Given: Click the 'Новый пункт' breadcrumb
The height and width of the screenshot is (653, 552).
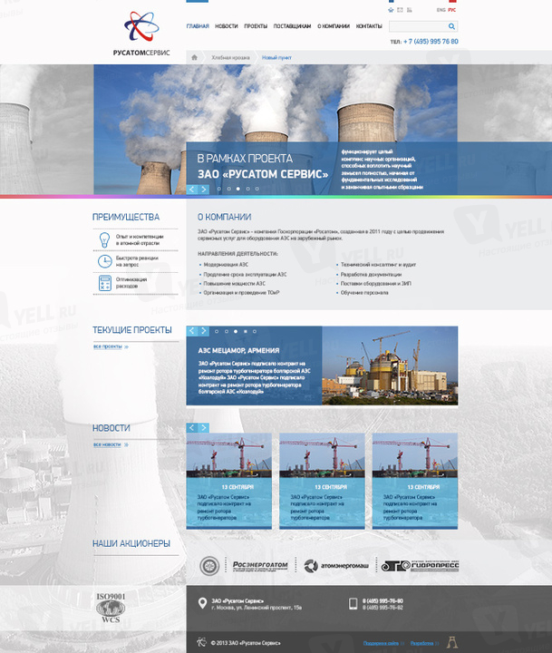Looking at the screenshot, I should coord(276,57).
